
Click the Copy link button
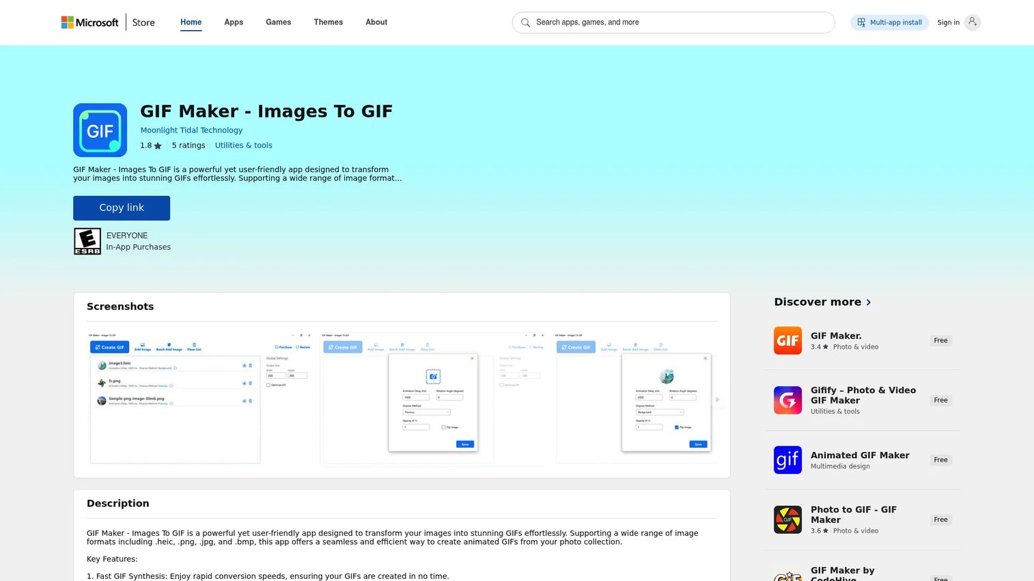[122, 208]
